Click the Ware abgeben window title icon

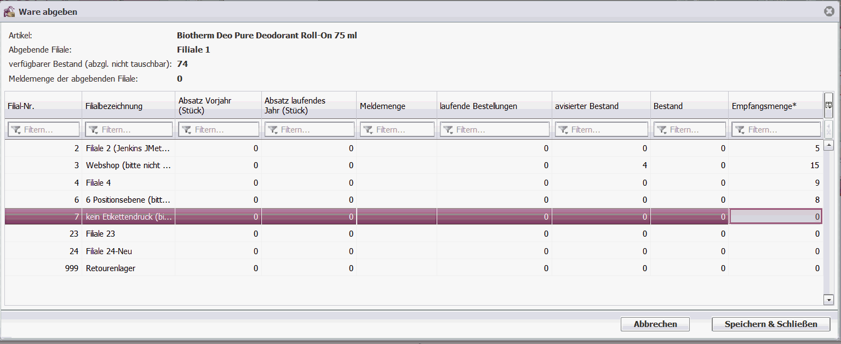tap(9, 12)
